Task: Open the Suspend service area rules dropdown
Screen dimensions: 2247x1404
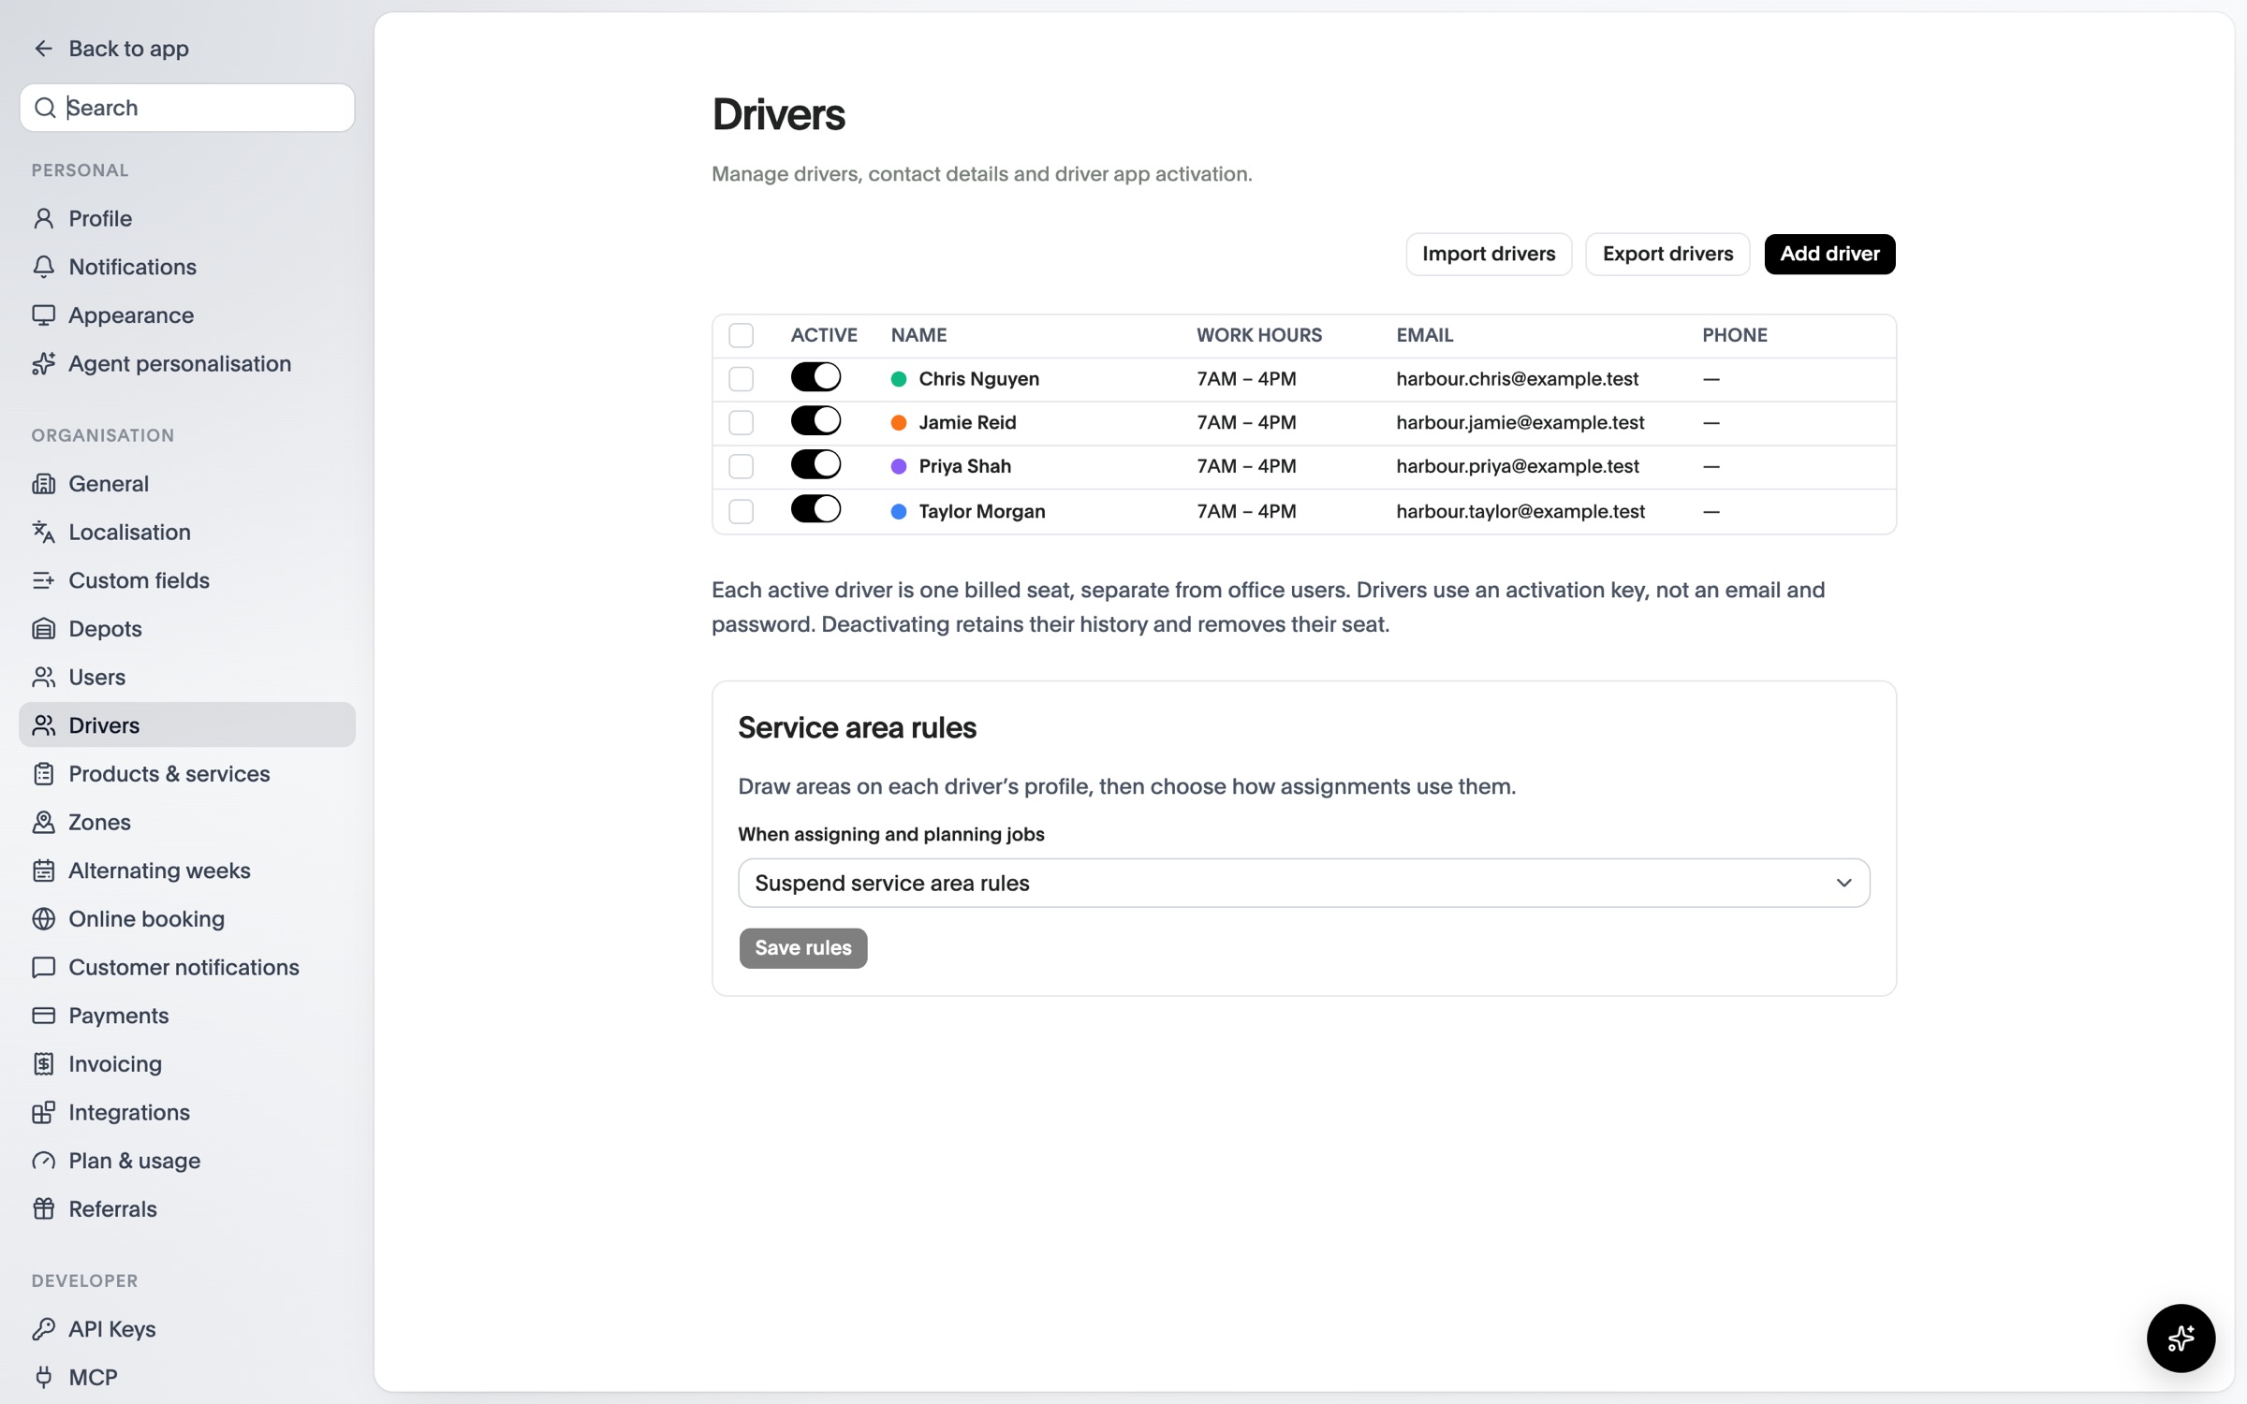Action: point(1303,883)
